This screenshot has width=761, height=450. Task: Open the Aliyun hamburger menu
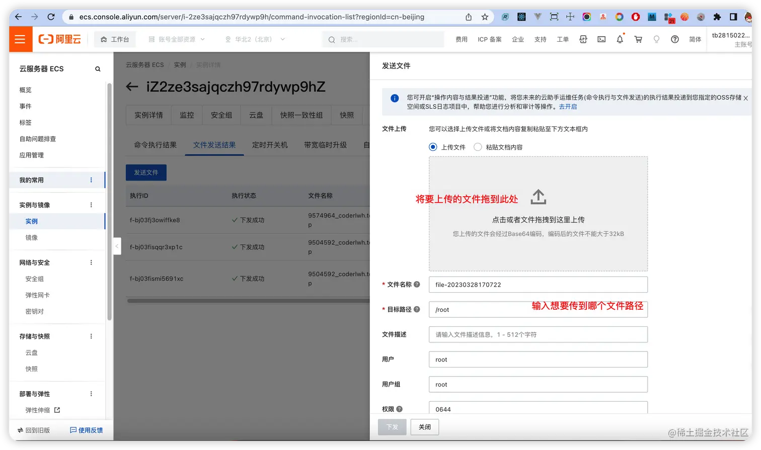click(x=20, y=39)
